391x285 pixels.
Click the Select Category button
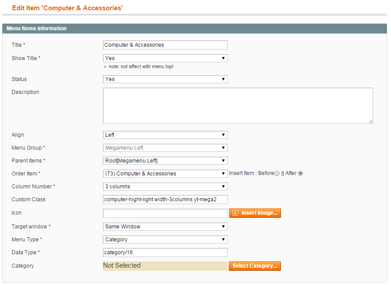pyautogui.click(x=255, y=266)
